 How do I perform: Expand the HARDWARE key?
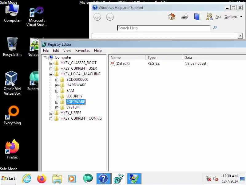[57, 85]
